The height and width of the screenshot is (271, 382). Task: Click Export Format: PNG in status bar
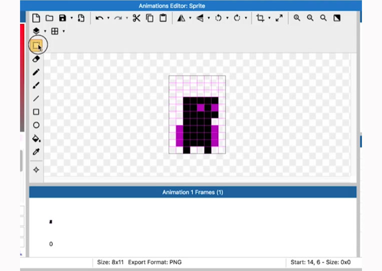tap(155, 262)
